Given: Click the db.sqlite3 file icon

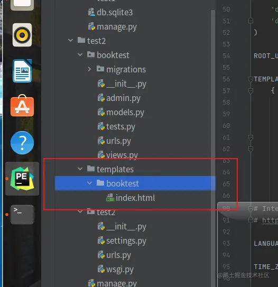Looking at the screenshot, I should coord(91,12).
